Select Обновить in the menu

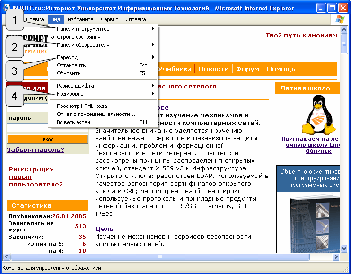[103, 73]
